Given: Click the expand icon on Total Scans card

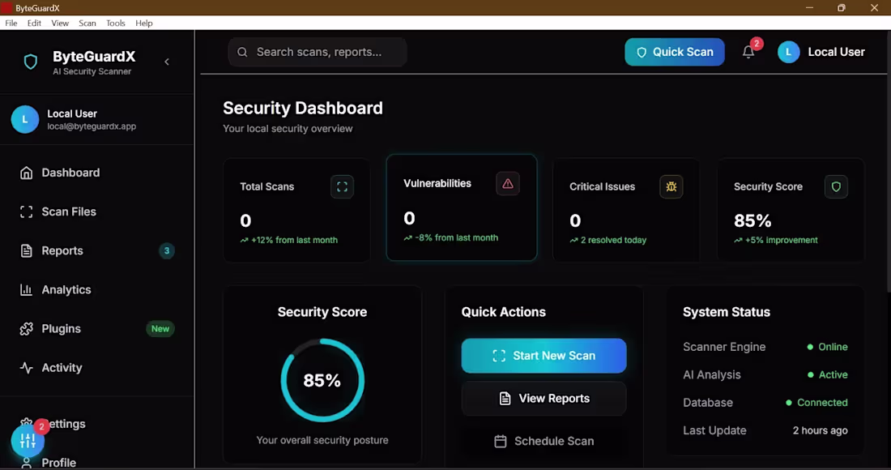Looking at the screenshot, I should [x=342, y=186].
